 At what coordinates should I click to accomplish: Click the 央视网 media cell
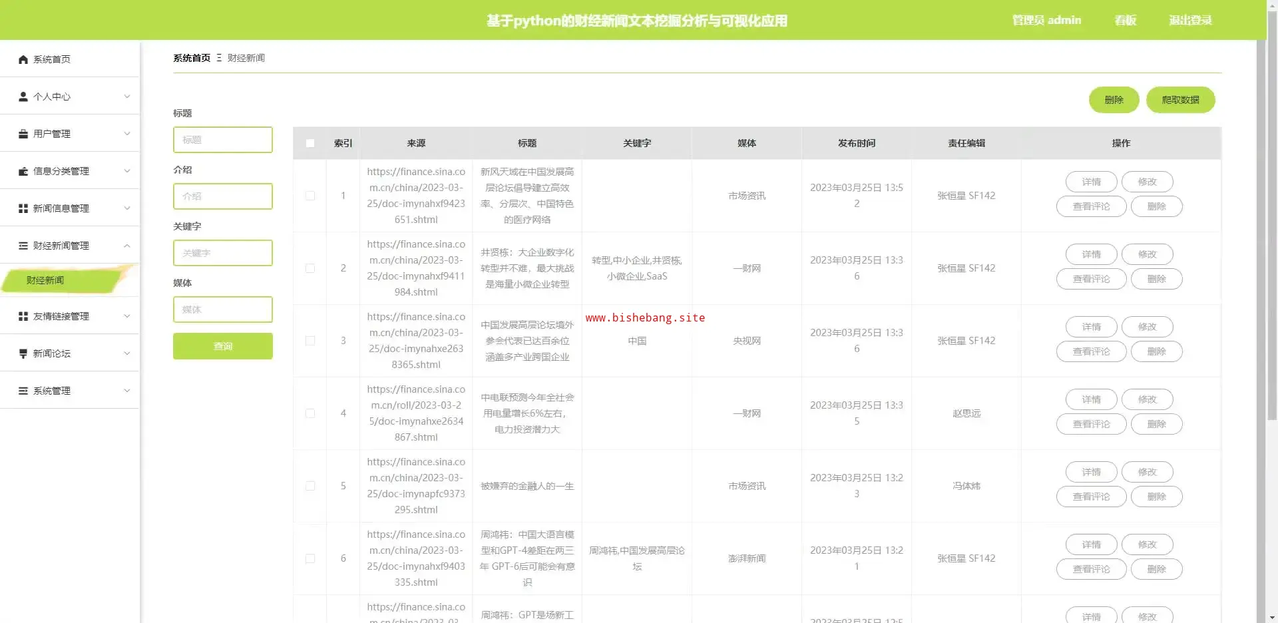[x=747, y=341]
